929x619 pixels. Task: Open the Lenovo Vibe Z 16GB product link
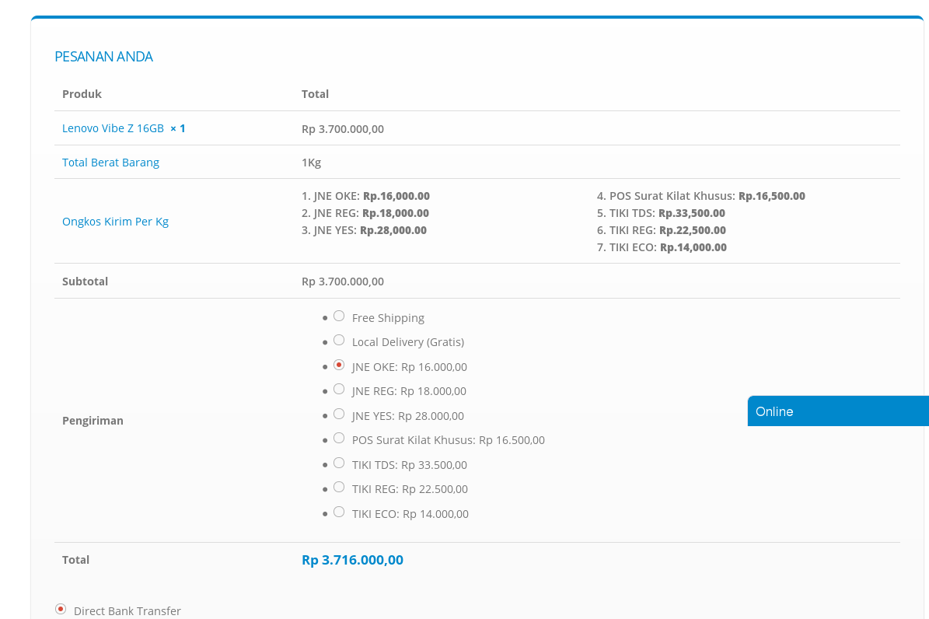[x=113, y=128]
